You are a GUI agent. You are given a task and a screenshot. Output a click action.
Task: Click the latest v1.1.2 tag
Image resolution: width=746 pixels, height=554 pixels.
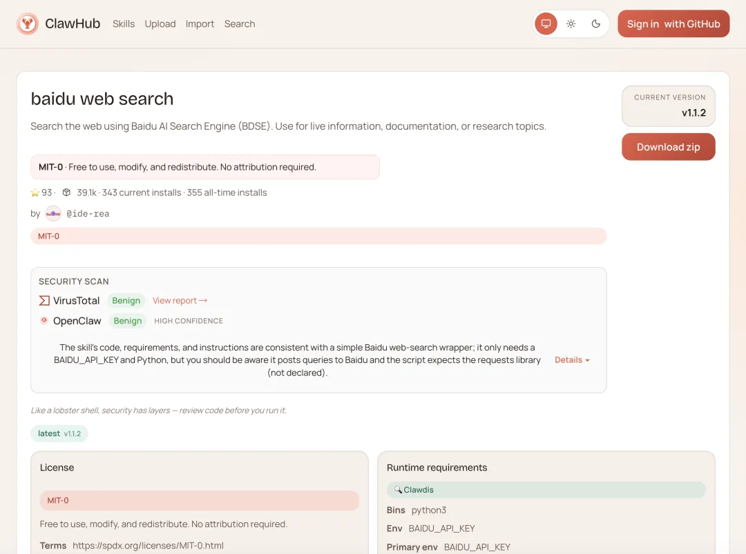pos(59,433)
